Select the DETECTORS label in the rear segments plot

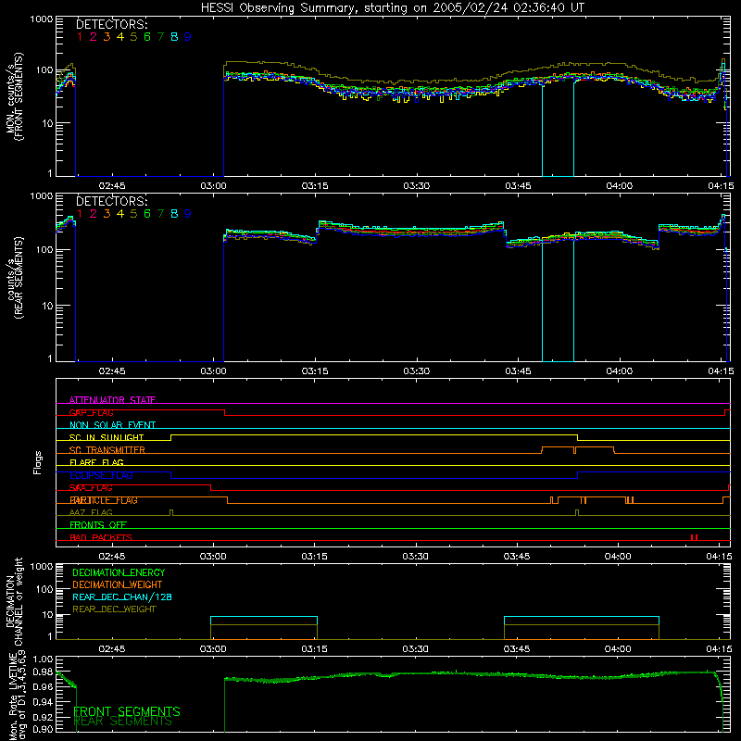pos(111,201)
